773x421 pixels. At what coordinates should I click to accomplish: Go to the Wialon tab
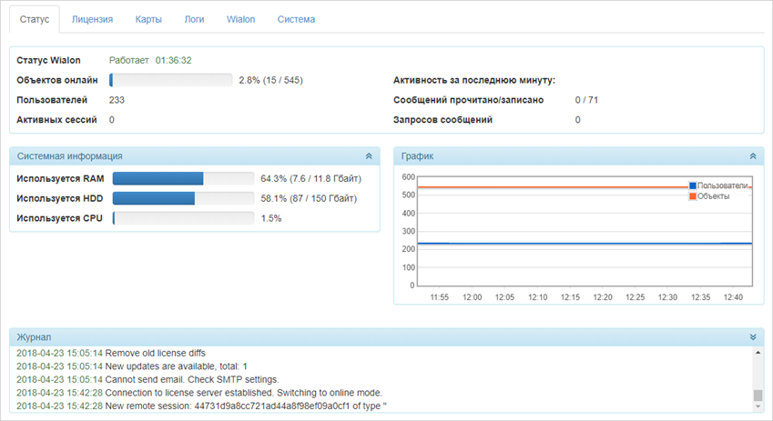[x=241, y=19]
